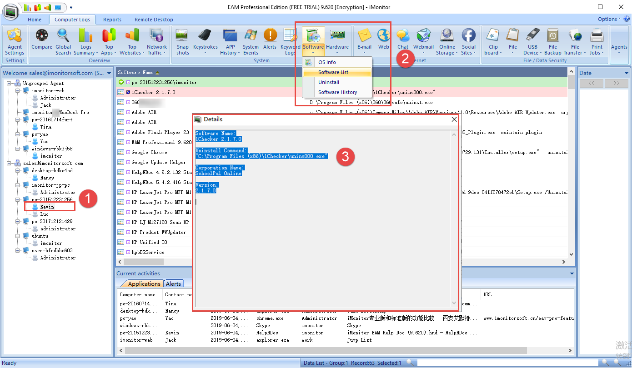Click the status bar search field
Screen dimensions: 632x368
[507, 363]
